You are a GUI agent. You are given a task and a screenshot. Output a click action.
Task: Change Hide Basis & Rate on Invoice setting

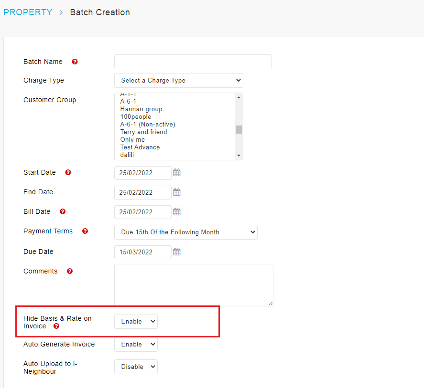tap(136, 321)
